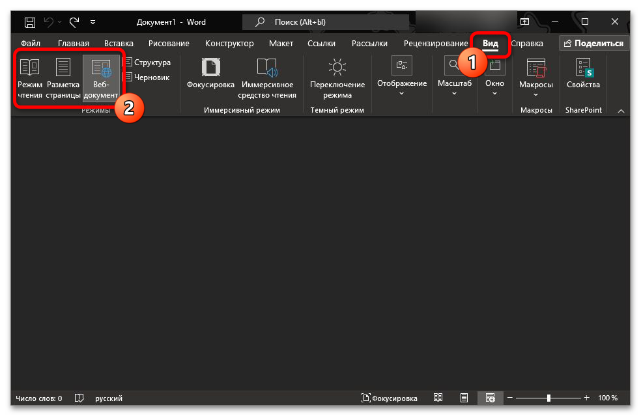Image resolution: width=641 pixels, height=416 pixels.
Task: Expand the Отображение dropdown
Action: click(401, 78)
